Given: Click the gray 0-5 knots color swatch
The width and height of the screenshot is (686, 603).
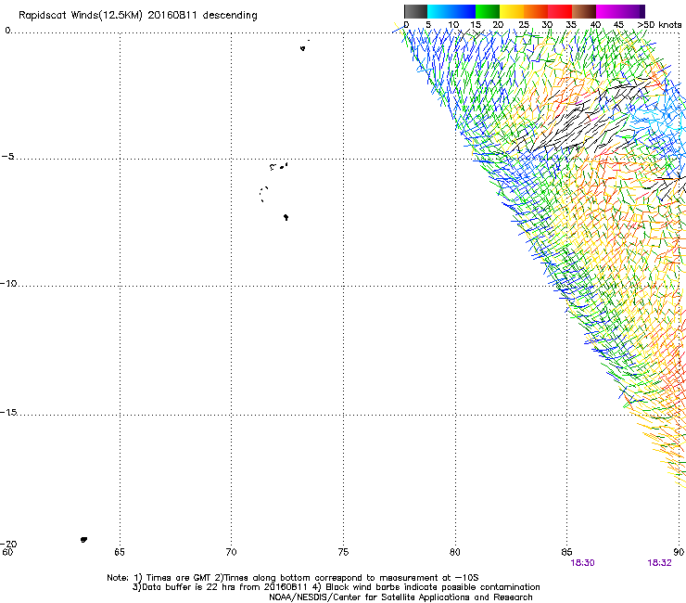Looking at the screenshot, I should click(x=415, y=11).
